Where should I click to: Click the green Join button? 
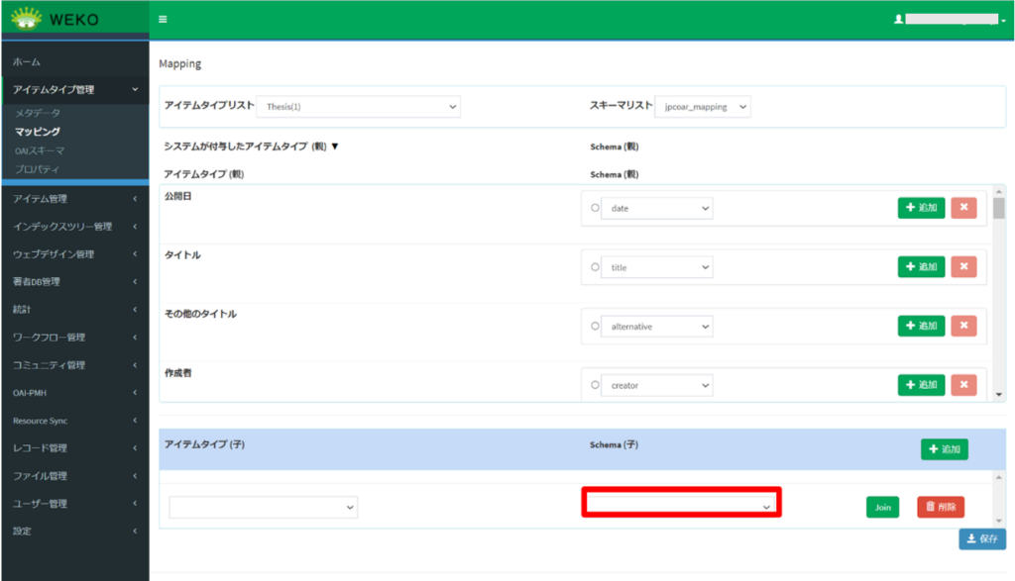[882, 507]
